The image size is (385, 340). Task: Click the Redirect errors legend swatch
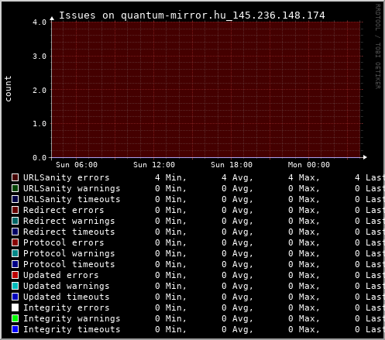click(15, 210)
